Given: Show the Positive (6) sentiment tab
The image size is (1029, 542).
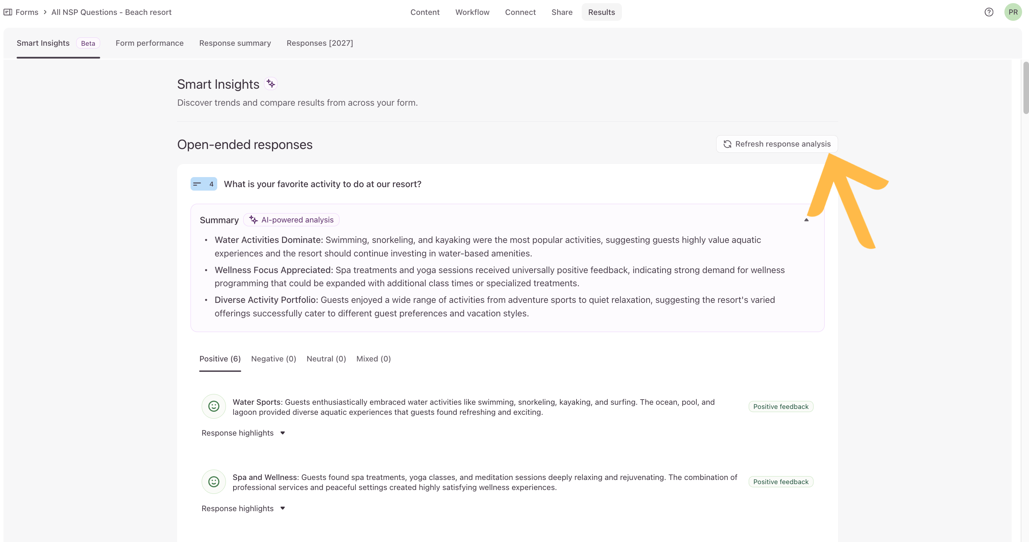Looking at the screenshot, I should (220, 359).
